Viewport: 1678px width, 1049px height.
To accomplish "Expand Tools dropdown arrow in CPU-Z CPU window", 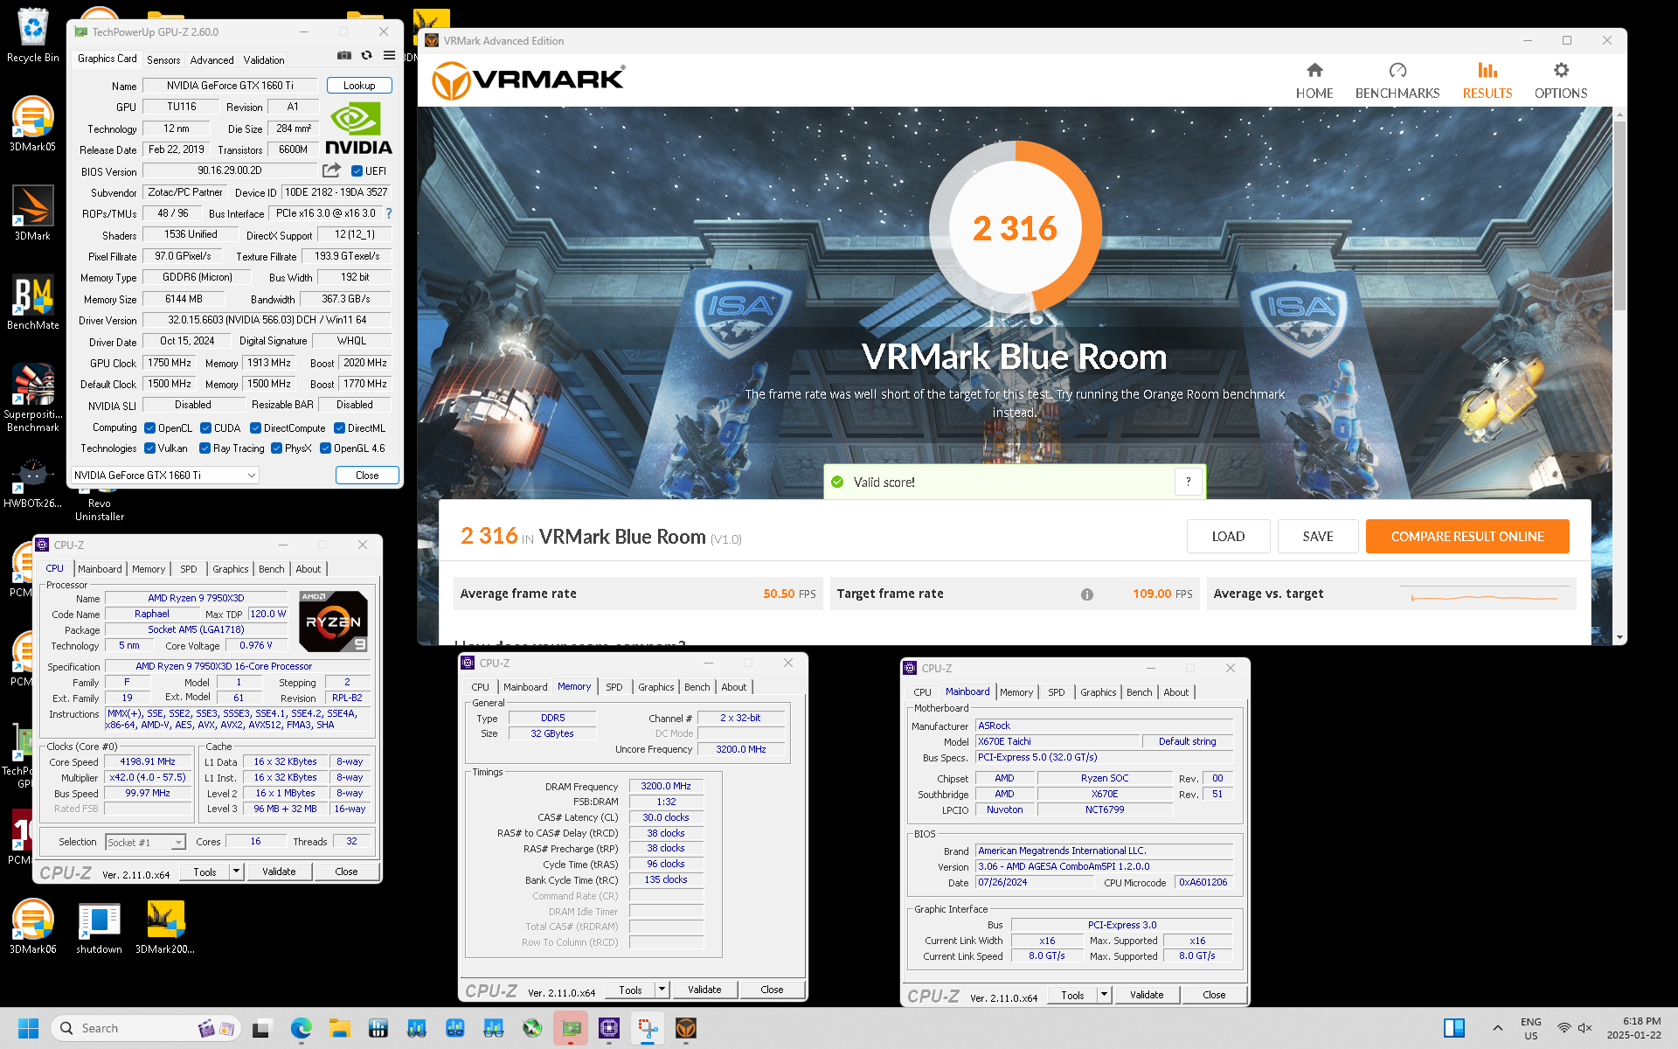I will tap(236, 872).
